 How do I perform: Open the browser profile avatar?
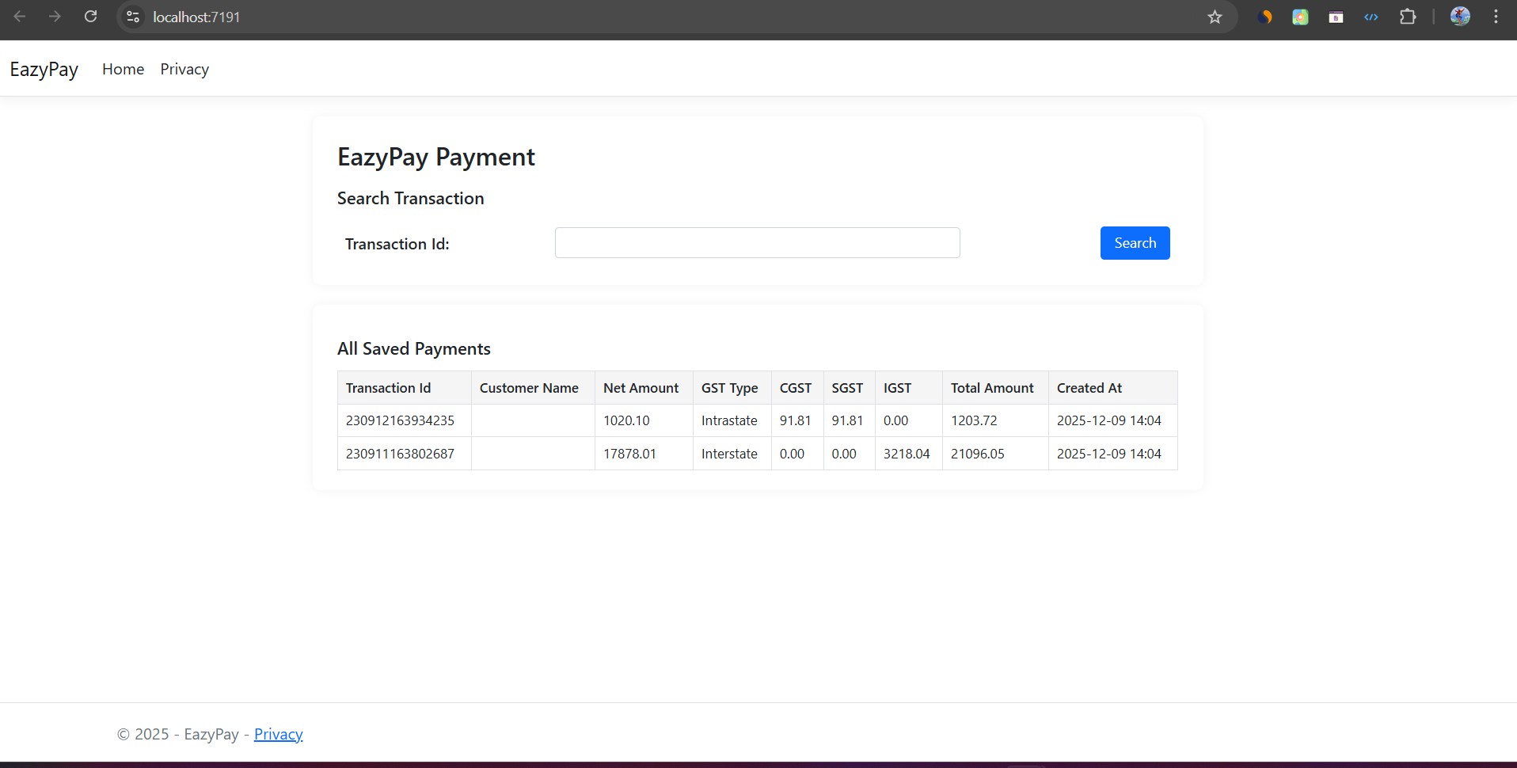point(1460,17)
